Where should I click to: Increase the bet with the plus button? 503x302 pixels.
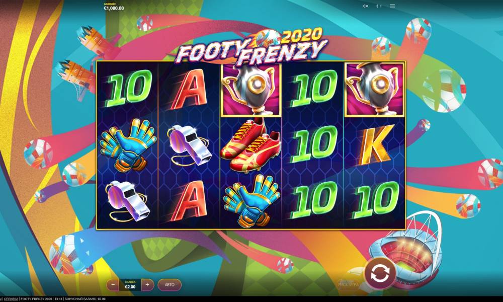(147, 285)
